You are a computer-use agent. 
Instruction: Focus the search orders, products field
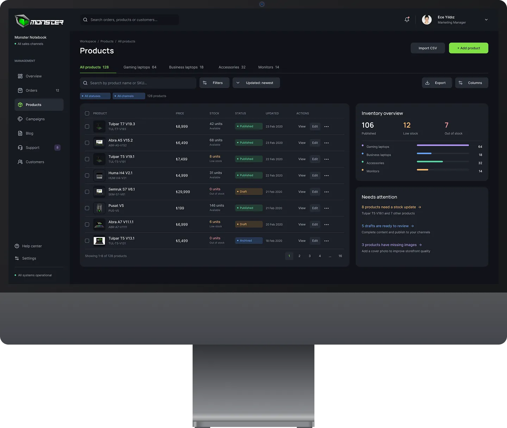click(129, 20)
